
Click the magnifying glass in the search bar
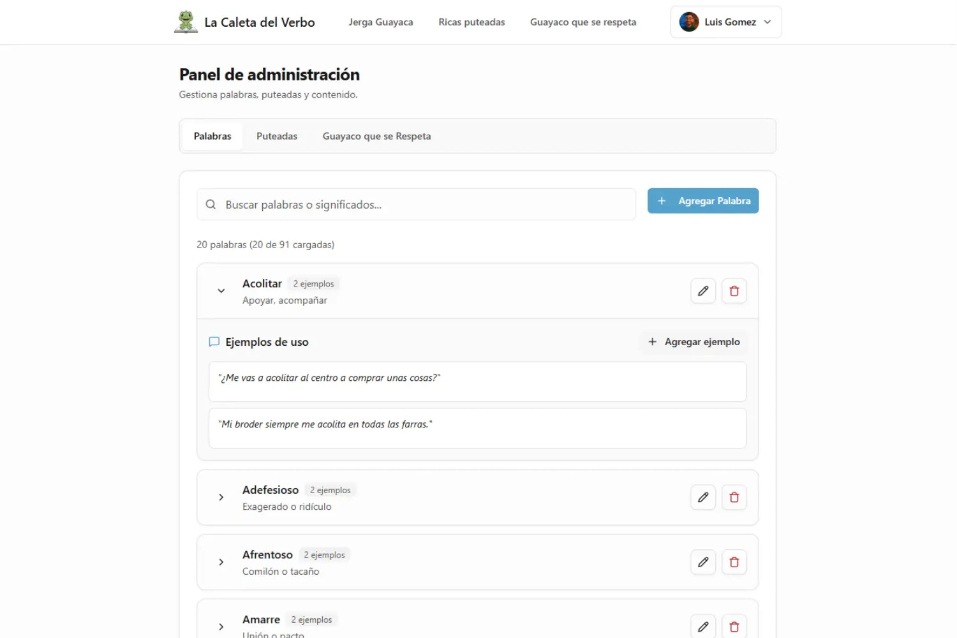tap(211, 204)
